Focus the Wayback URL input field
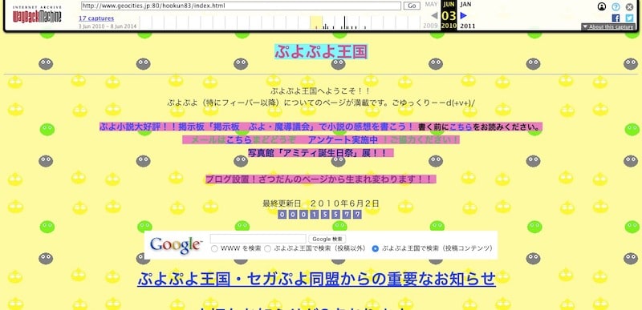Viewport: 642px width, 310px height. pyautogui.click(x=241, y=6)
